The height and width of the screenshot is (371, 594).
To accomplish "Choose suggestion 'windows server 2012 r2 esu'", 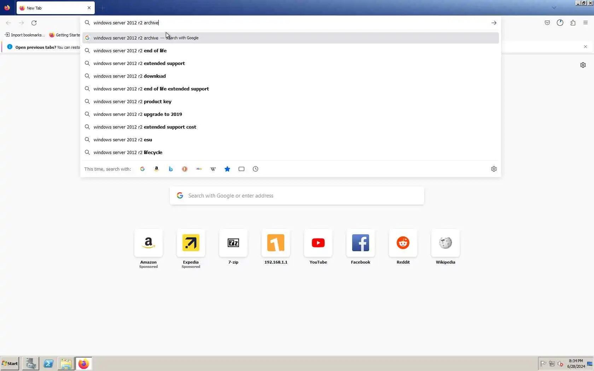I will pyautogui.click(x=291, y=140).
